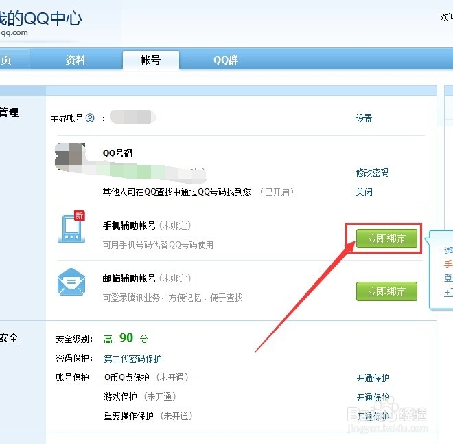Open the 资料 tab

tap(75, 60)
